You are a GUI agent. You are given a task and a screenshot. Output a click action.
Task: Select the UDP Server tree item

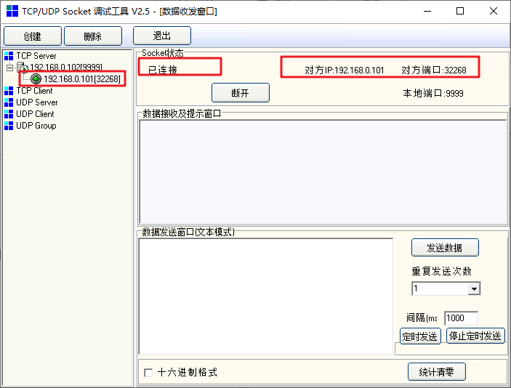37,102
